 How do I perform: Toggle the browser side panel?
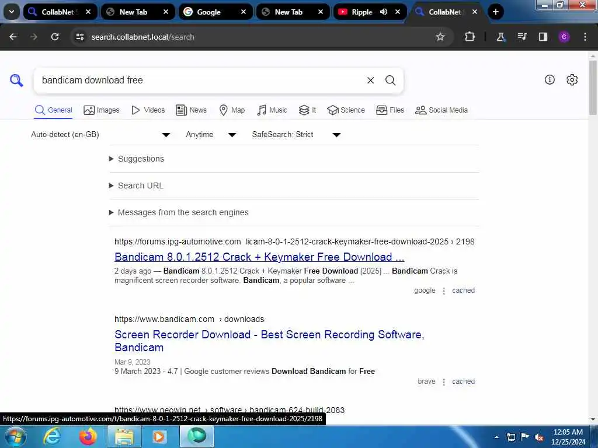[543, 37]
